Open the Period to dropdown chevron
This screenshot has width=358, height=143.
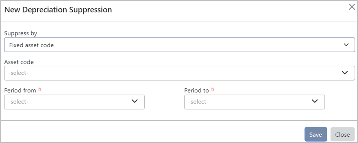tap(315, 101)
